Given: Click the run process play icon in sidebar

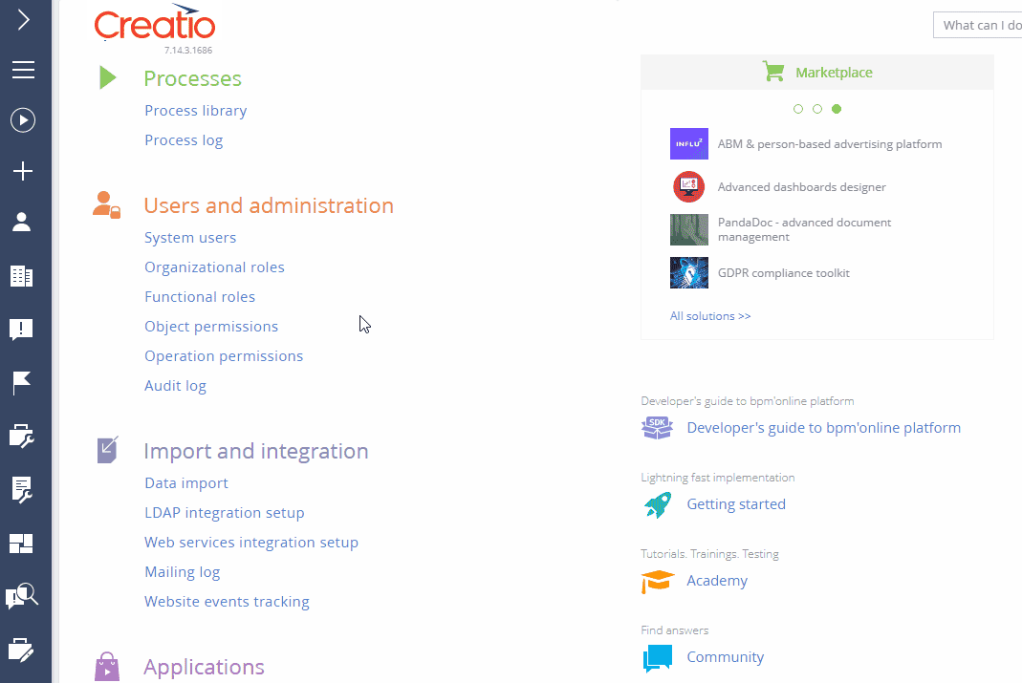Looking at the screenshot, I should [x=23, y=120].
